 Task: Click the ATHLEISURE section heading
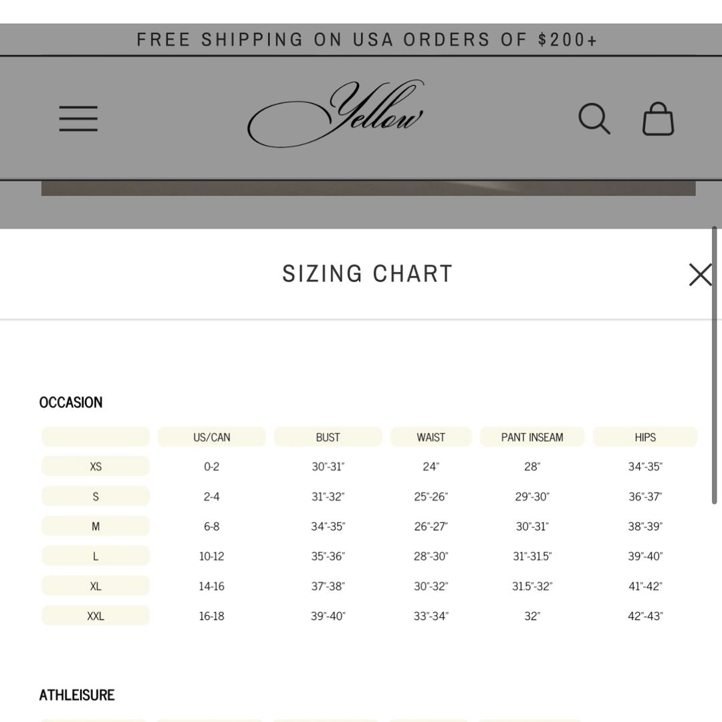tap(77, 695)
